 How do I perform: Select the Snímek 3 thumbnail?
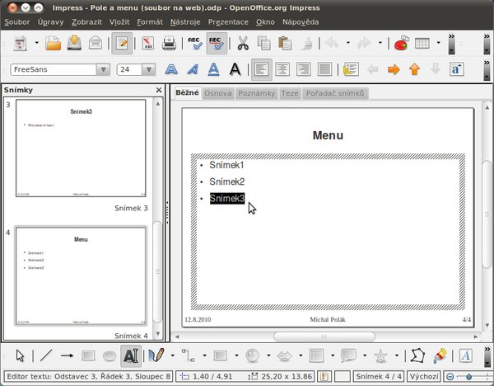(81, 148)
